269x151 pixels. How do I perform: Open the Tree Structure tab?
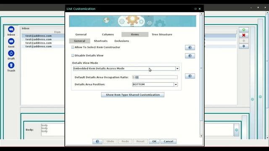[x=162, y=34]
